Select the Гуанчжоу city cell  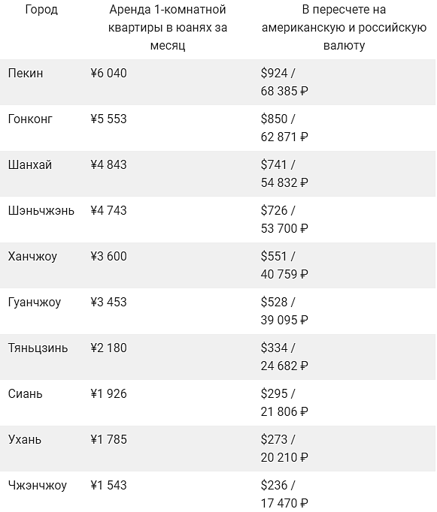(35, 303)
